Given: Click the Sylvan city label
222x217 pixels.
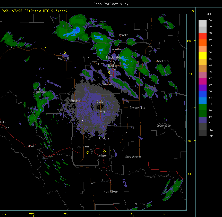Looking at the screenshot, I should coord(100,63).
